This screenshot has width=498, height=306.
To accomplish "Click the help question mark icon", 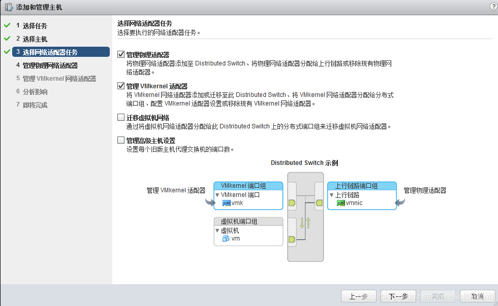I will tap(494, 7).
